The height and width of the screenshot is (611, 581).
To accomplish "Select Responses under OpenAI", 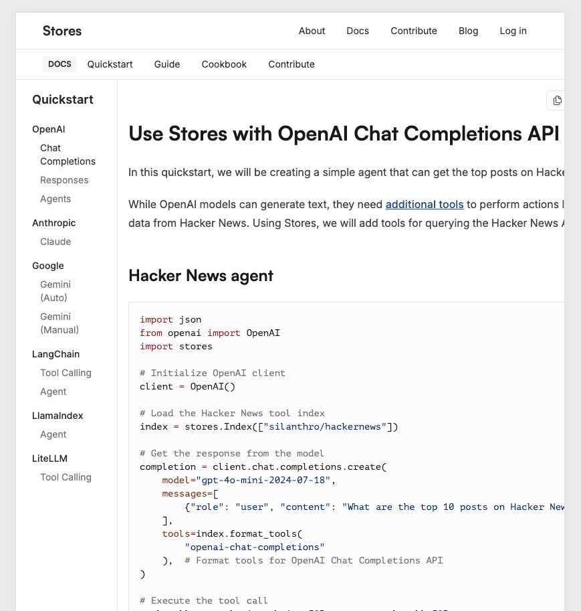I will [64, 180].
